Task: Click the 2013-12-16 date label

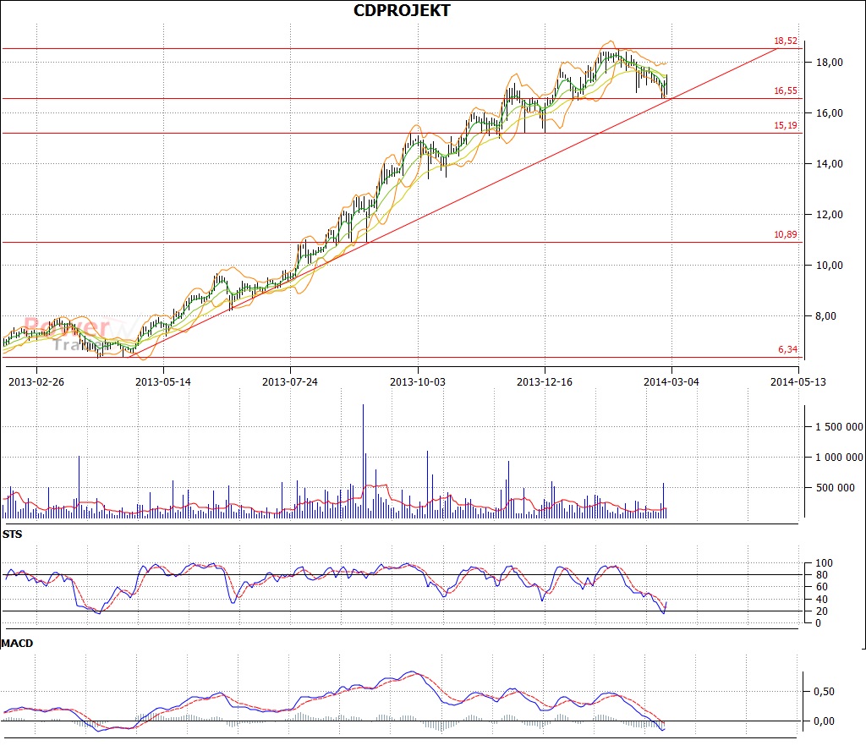Action: (545, 382)
